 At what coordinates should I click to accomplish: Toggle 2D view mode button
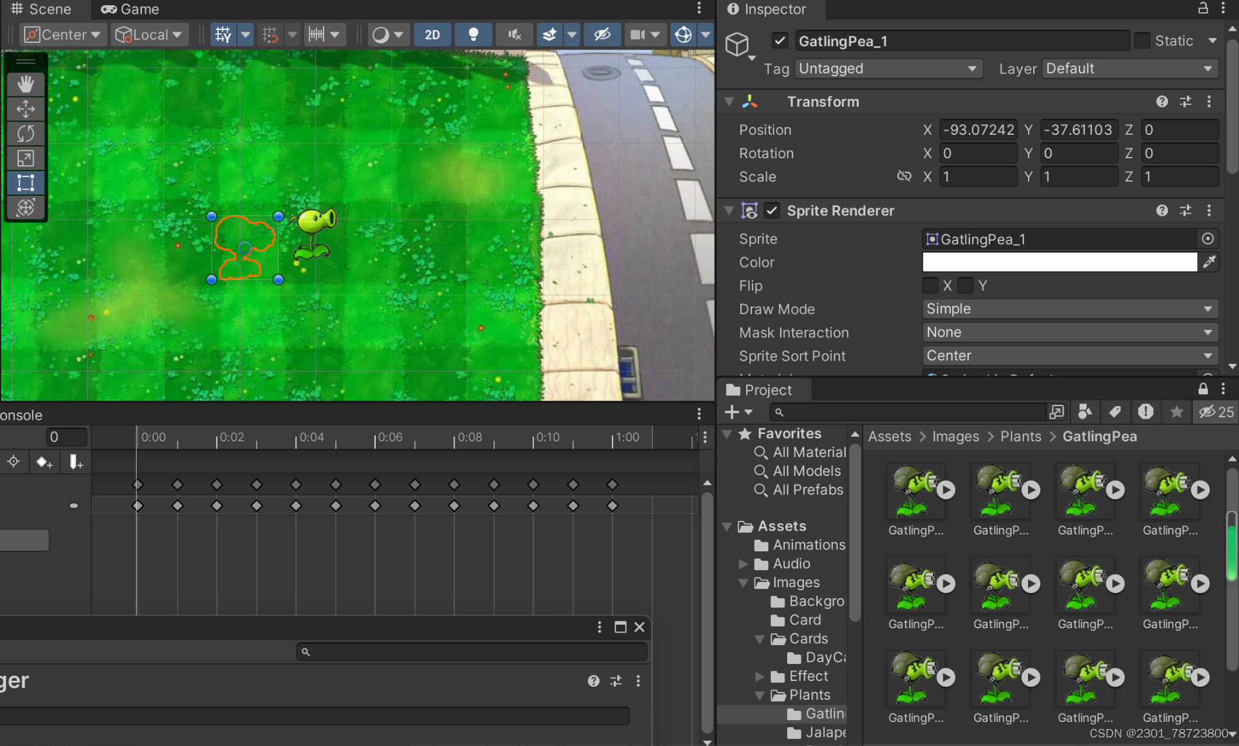coord(432,35)
